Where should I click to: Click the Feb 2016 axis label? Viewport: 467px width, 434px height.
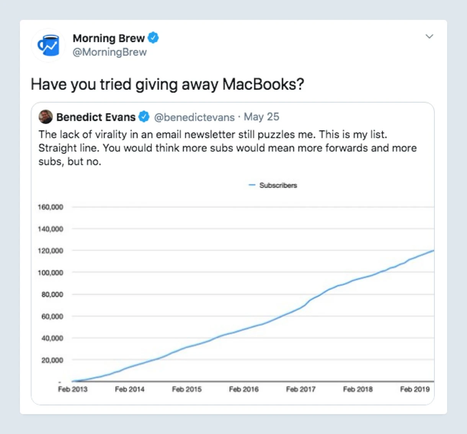pyautogui.click(x=244, y=389)
